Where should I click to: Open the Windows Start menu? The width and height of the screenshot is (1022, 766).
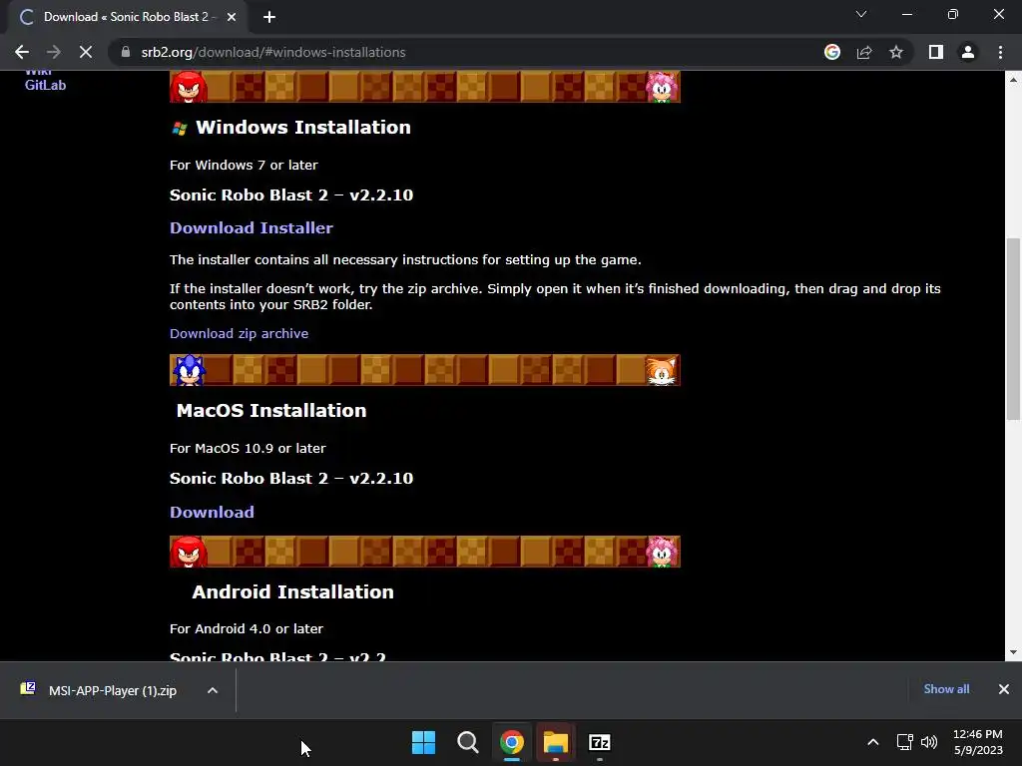423,742
